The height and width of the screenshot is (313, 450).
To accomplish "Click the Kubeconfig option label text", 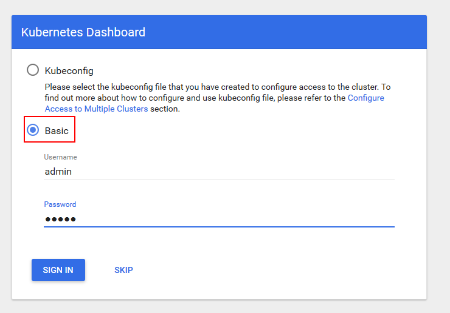I will pos(69,71).
